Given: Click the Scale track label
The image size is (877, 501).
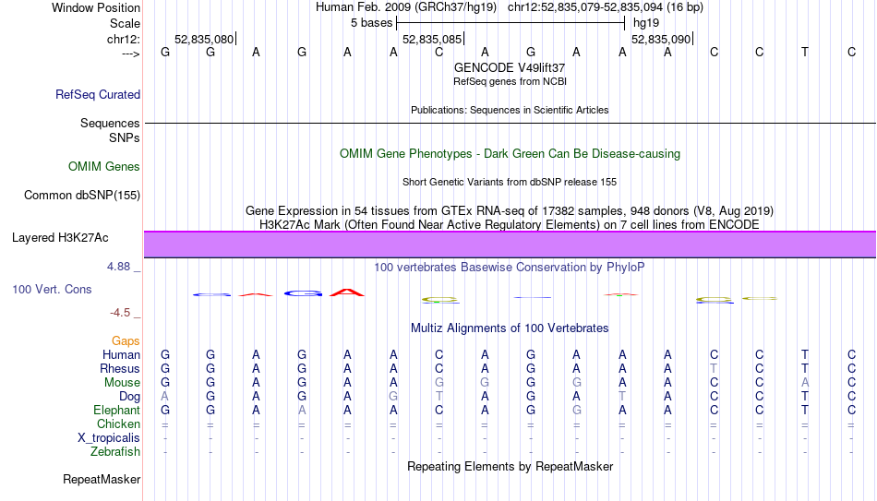Looking at the screenshot, I should [125, 23].
